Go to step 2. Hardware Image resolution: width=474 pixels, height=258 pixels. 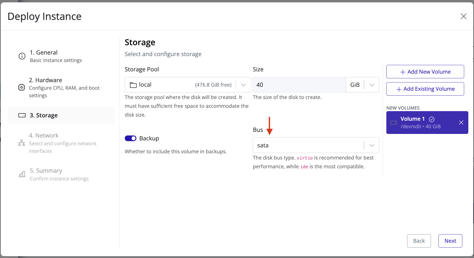pyautogui.click(x=61, y=88)
